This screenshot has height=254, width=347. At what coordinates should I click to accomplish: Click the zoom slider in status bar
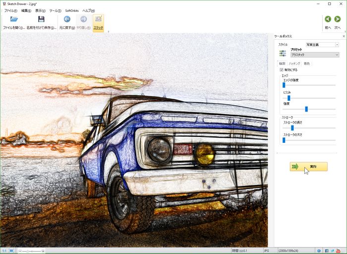click(31, 251)
